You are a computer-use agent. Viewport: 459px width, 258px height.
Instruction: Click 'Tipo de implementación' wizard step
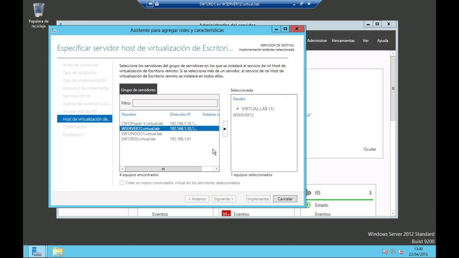coord(85,81)
